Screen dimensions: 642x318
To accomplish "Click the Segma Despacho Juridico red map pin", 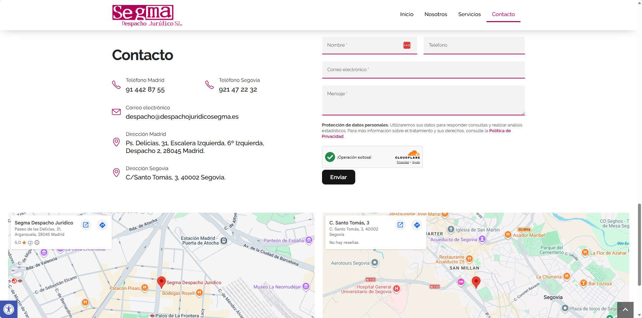I will [162, 282].
